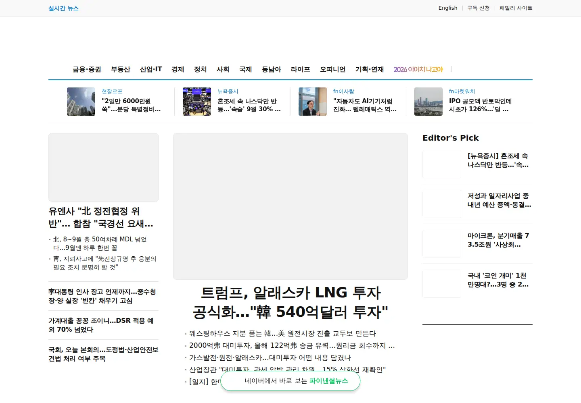Open the 트럼프, 알래스카 LNG 투자 headline
Screen dimensions: 581x403
(290, 302)
